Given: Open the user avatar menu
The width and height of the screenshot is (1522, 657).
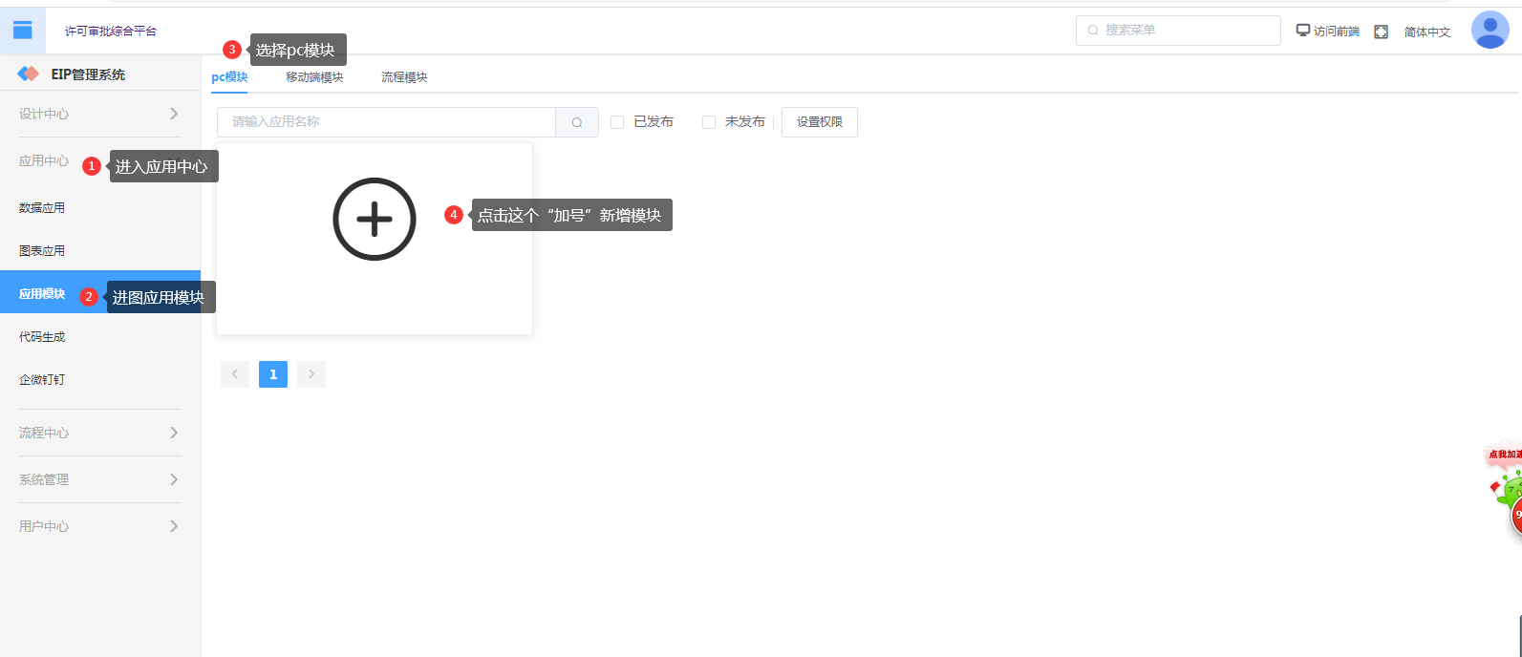Looking at the screenshot, I should (x=1490, y=30).
